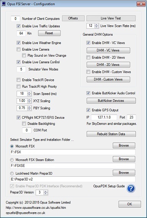
Task: Click the GPS Port field
Action: coord(131,117)
